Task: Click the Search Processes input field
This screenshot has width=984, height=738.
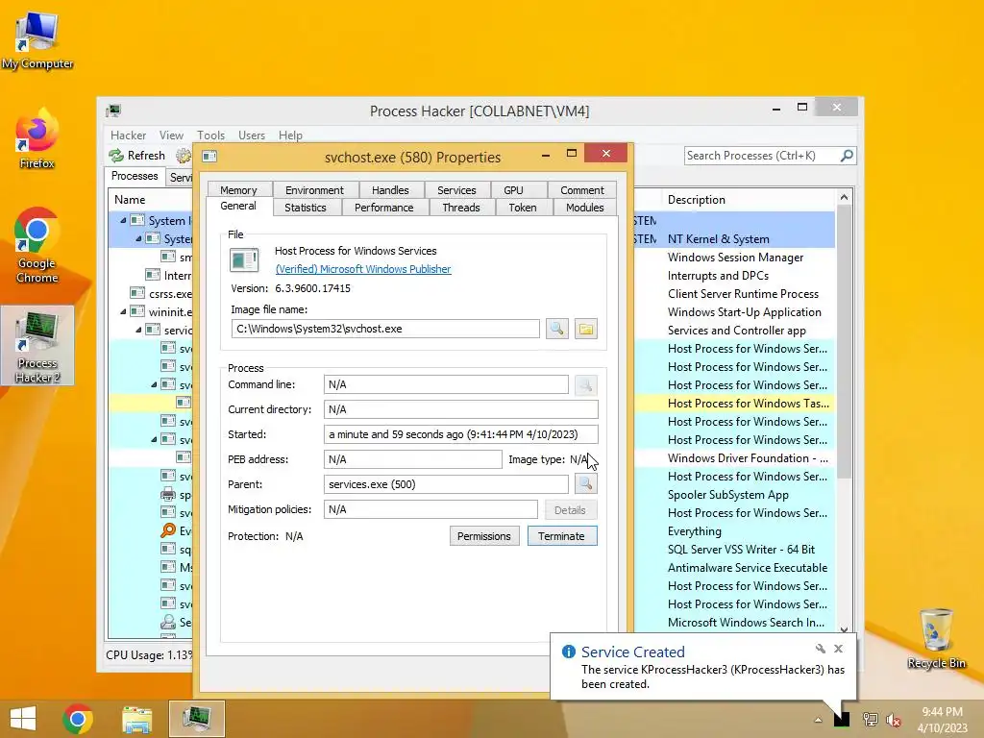Action: pyautogui.click(x=762, y=156)
